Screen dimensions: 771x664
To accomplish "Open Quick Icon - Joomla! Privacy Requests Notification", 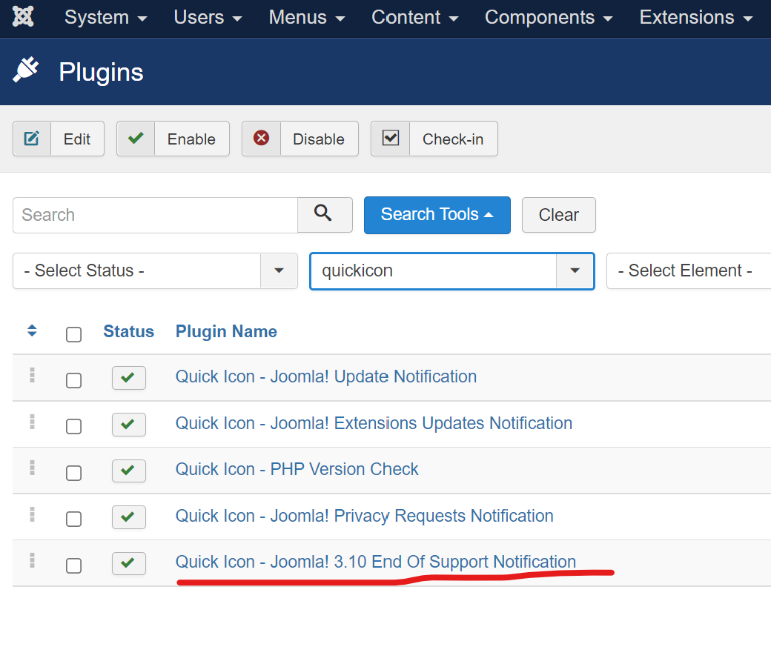I will pyautogui.click(x=364, y=516).
